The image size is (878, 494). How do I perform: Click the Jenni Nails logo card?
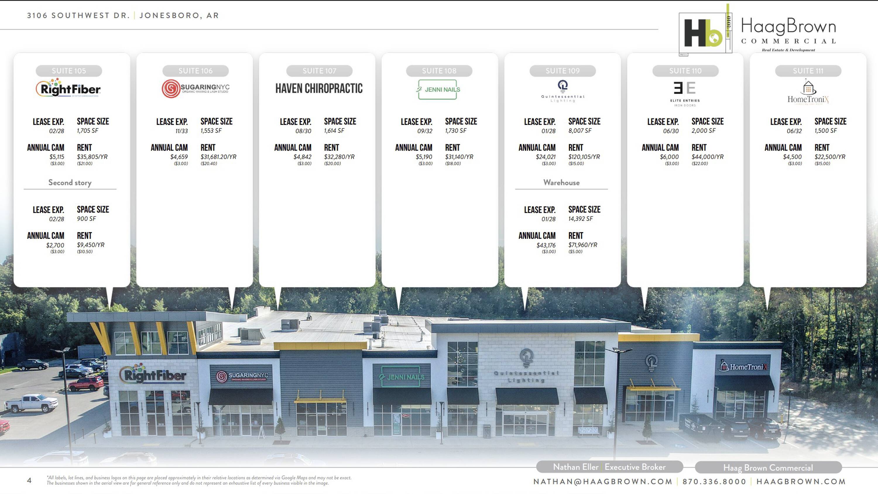pyautogui.click(x=438, y=89)
